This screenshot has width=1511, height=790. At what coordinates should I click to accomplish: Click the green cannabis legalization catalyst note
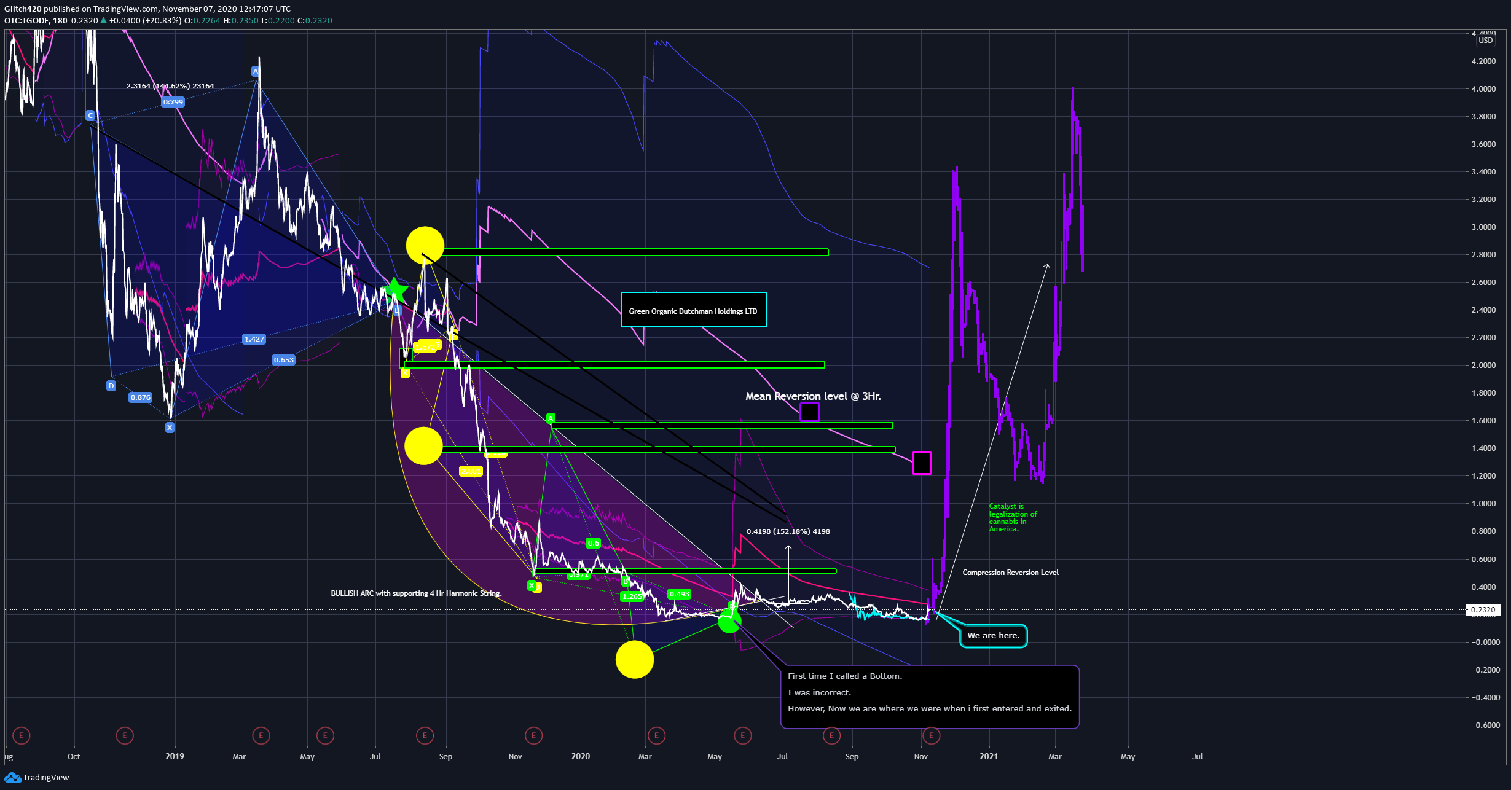(1013, 518)
